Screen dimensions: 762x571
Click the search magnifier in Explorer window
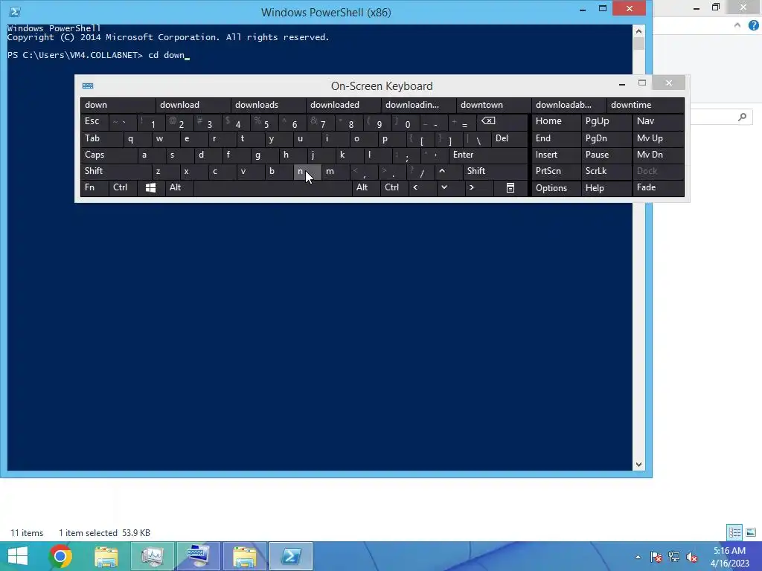(742, 117)
